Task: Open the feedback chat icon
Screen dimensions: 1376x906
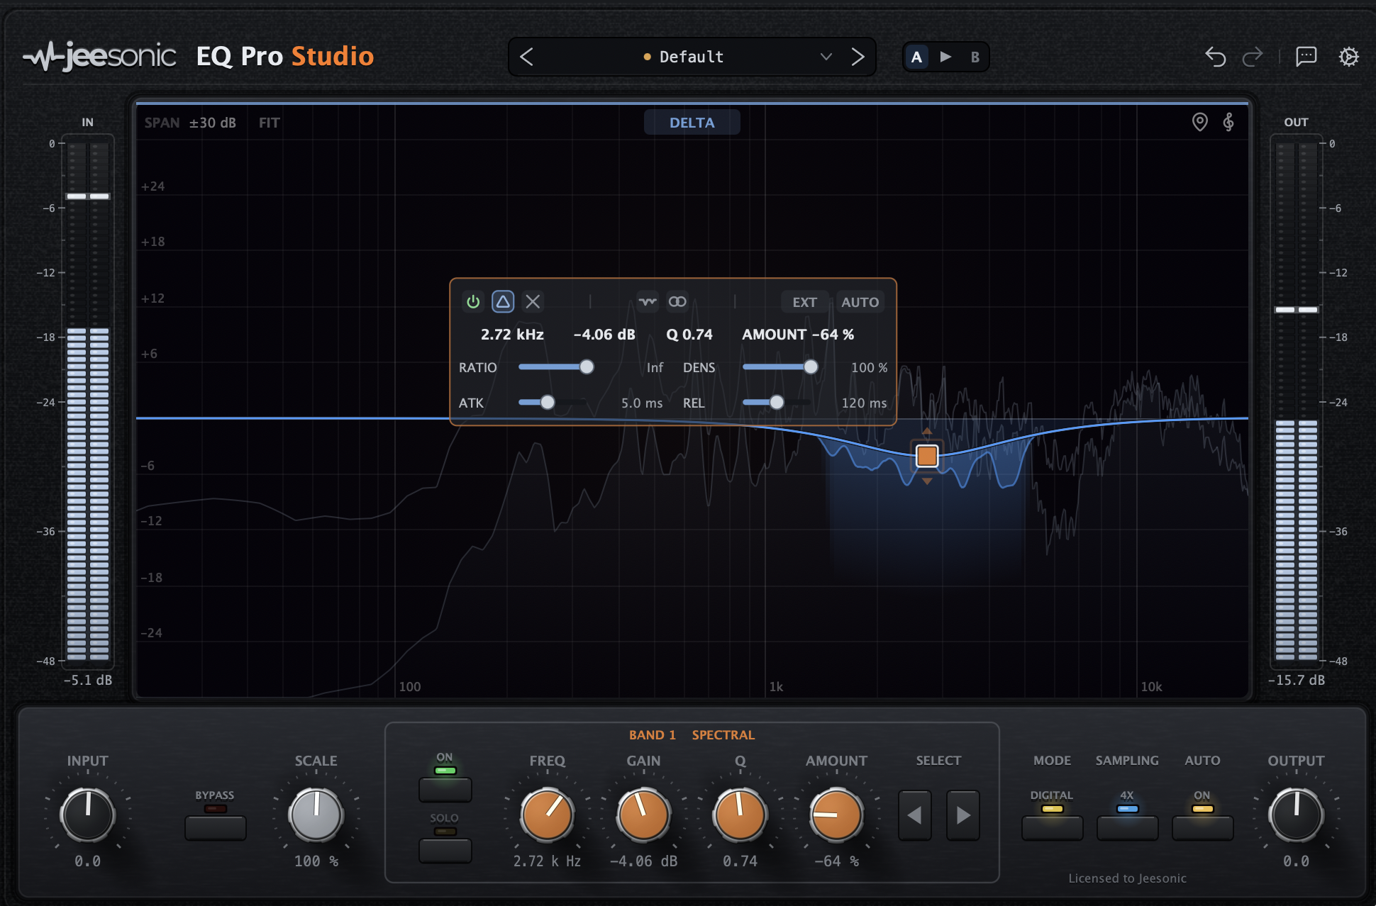Action: pyautogui.click(x=1306, y=57)
